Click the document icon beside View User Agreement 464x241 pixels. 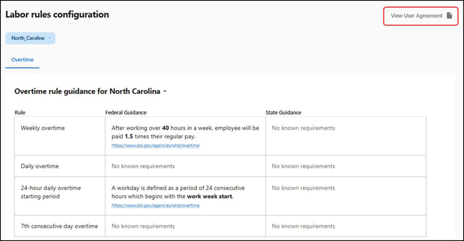[x=449, y=16]
